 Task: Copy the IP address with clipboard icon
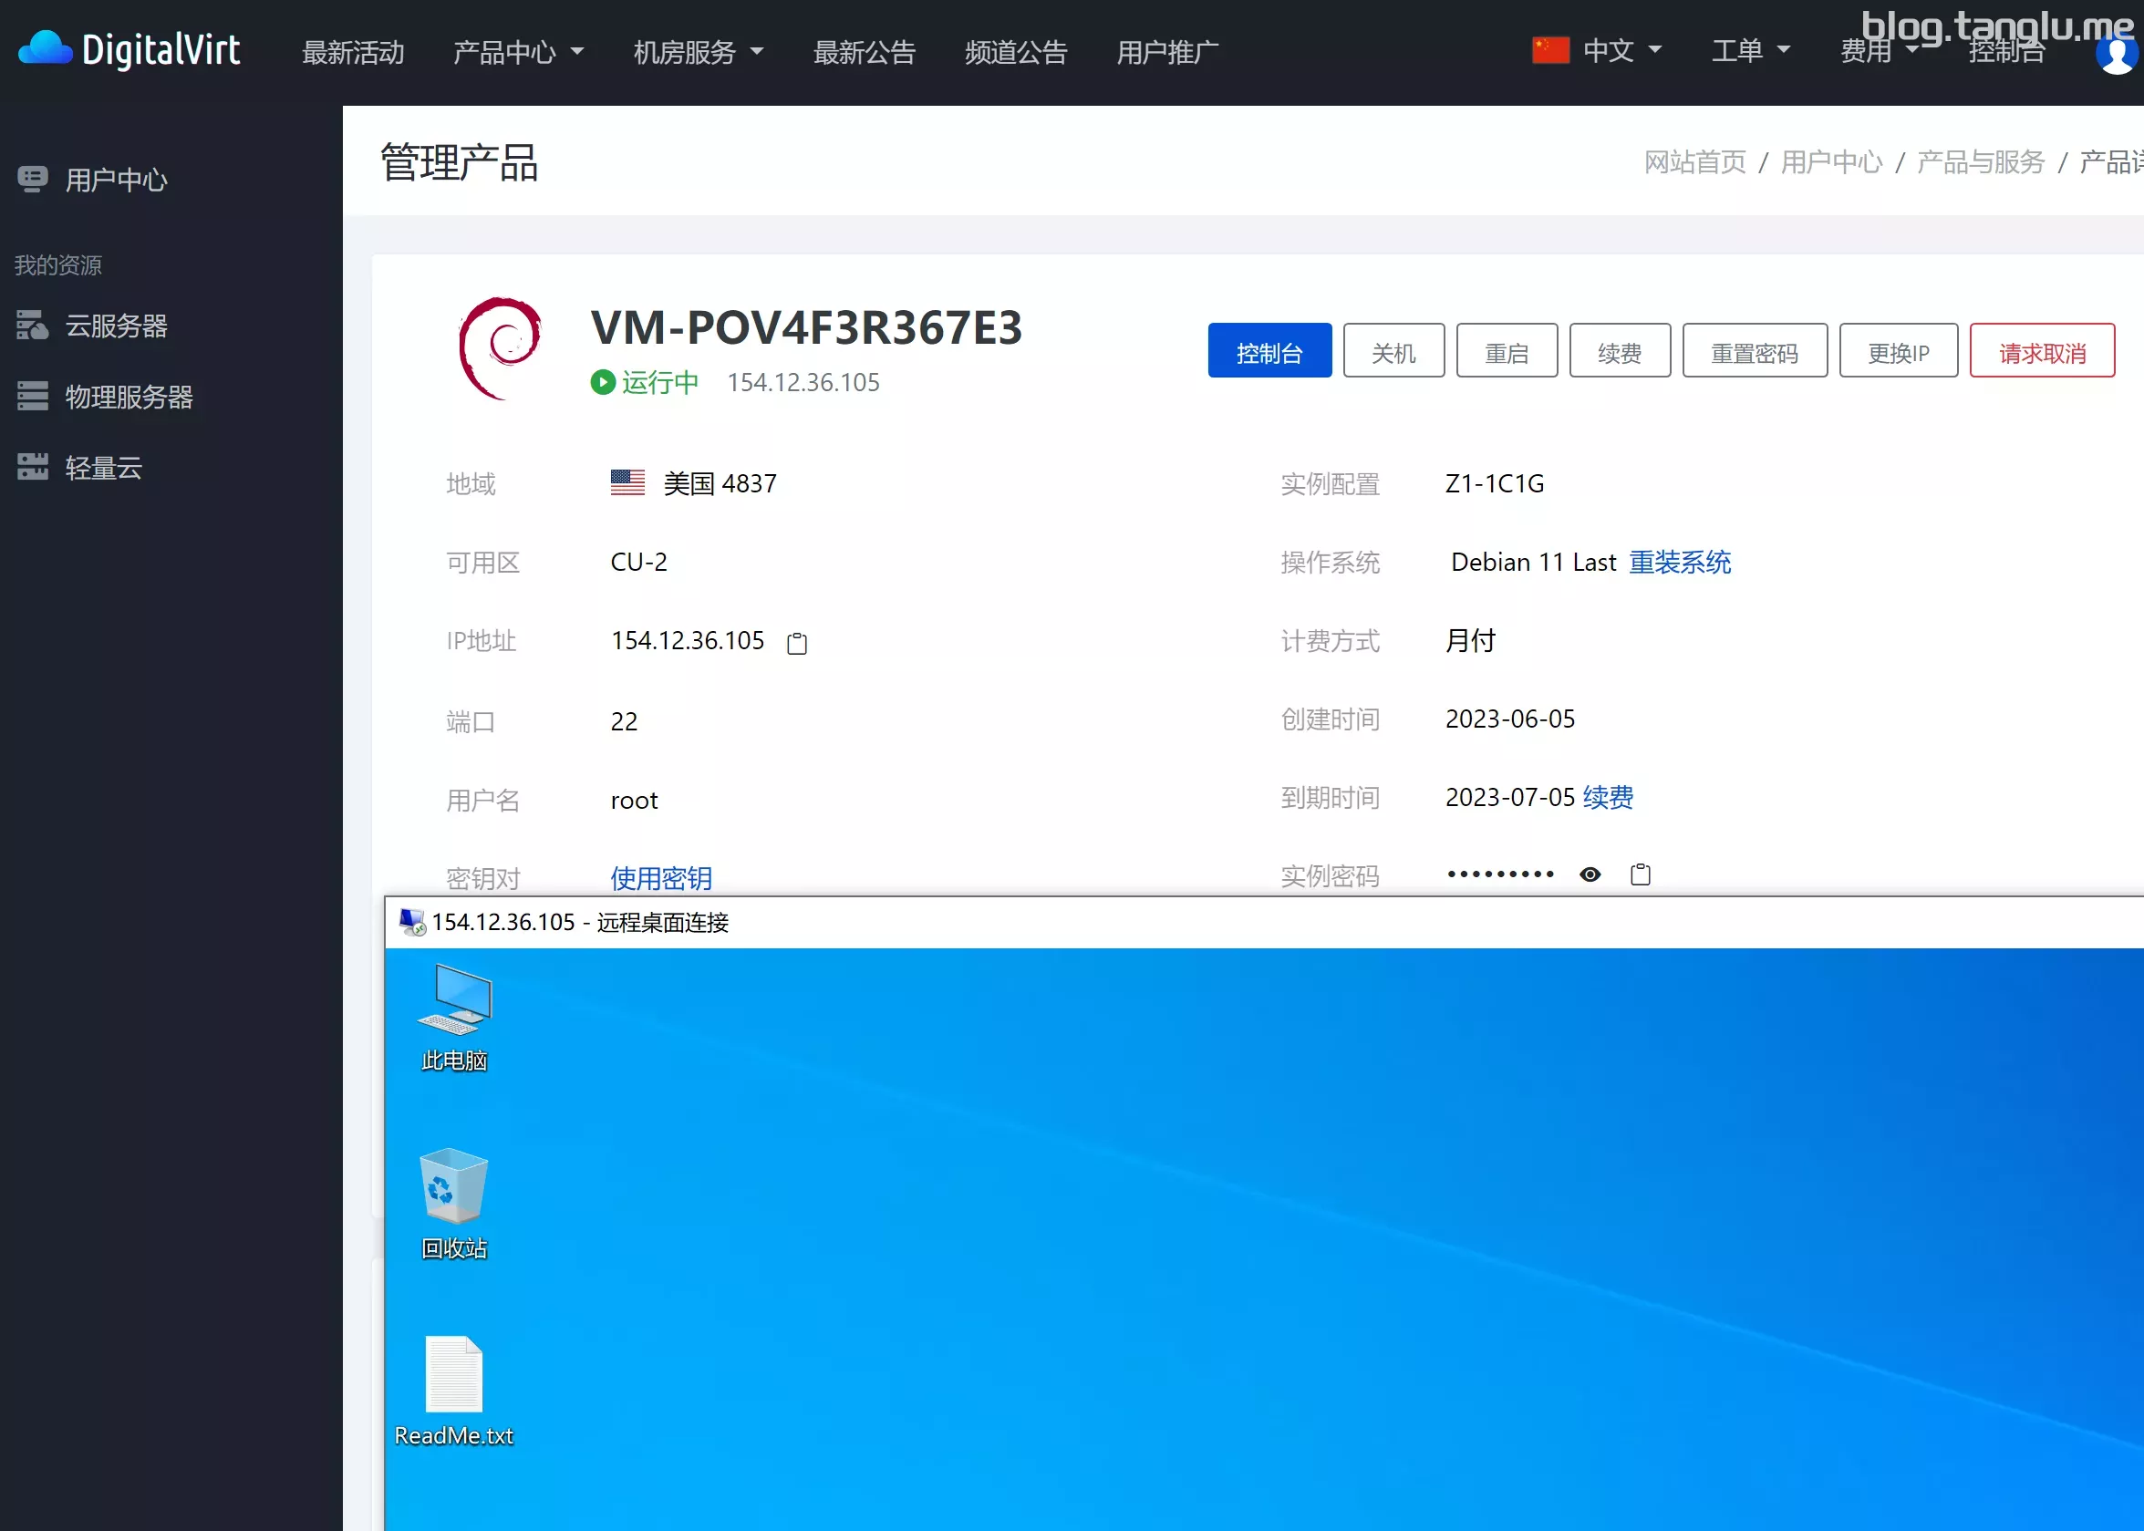797,643
